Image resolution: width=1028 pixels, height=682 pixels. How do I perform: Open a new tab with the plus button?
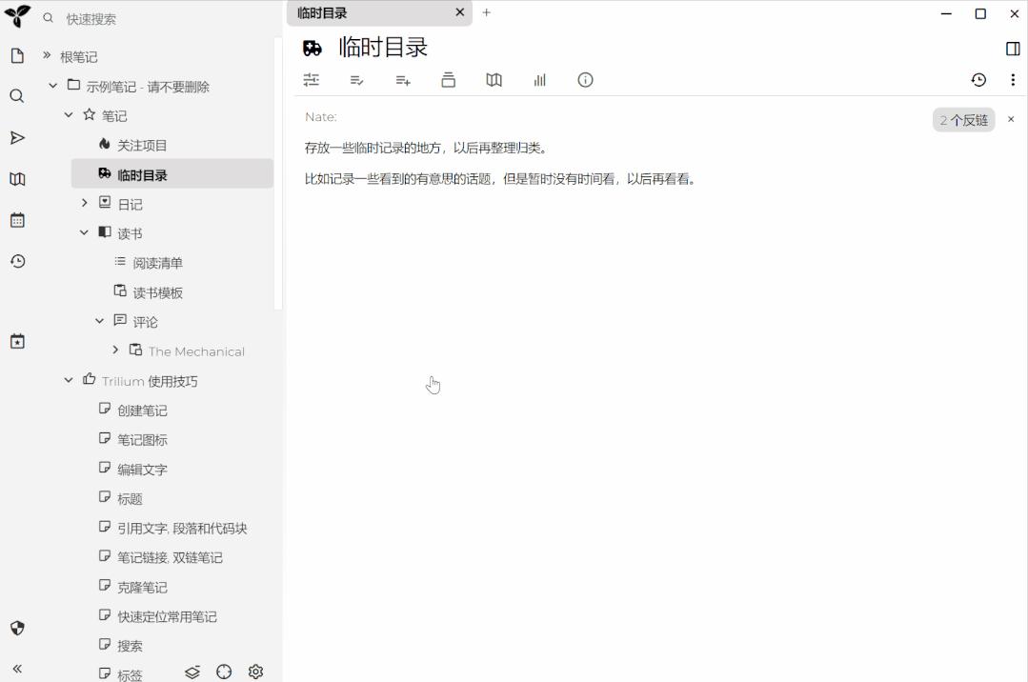(487, 13)
